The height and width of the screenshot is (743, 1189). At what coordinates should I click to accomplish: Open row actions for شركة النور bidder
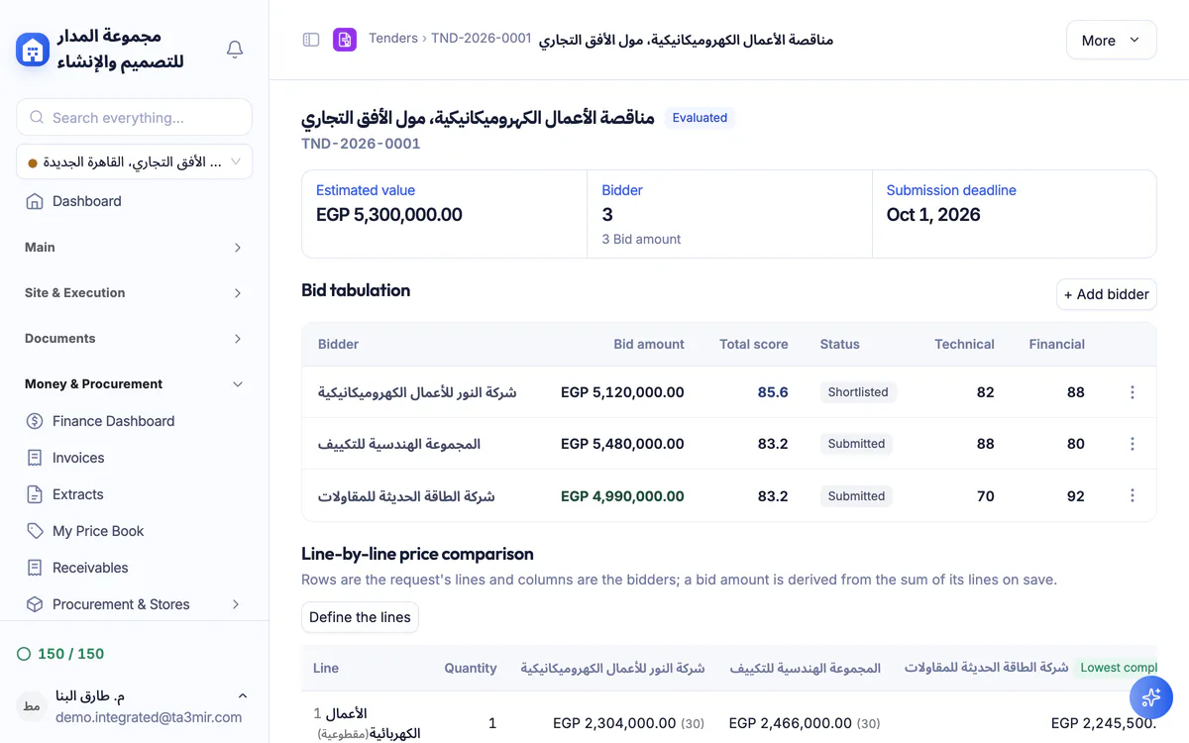point(1133,392)
